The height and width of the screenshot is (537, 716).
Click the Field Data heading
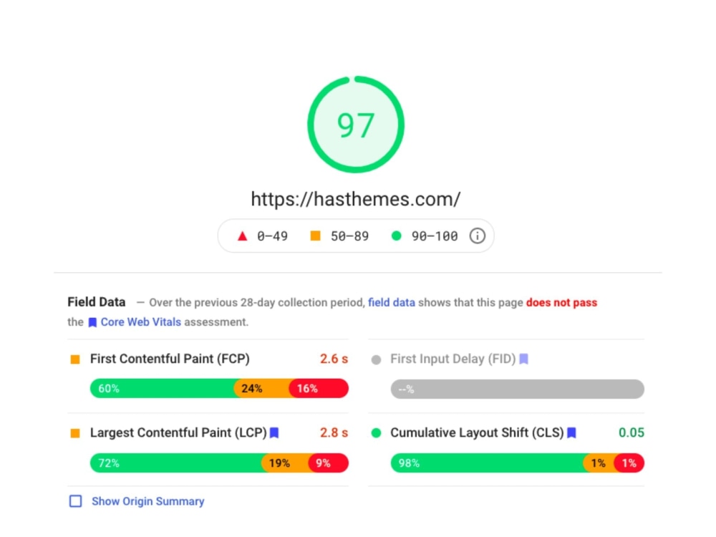tap(97, 302)
